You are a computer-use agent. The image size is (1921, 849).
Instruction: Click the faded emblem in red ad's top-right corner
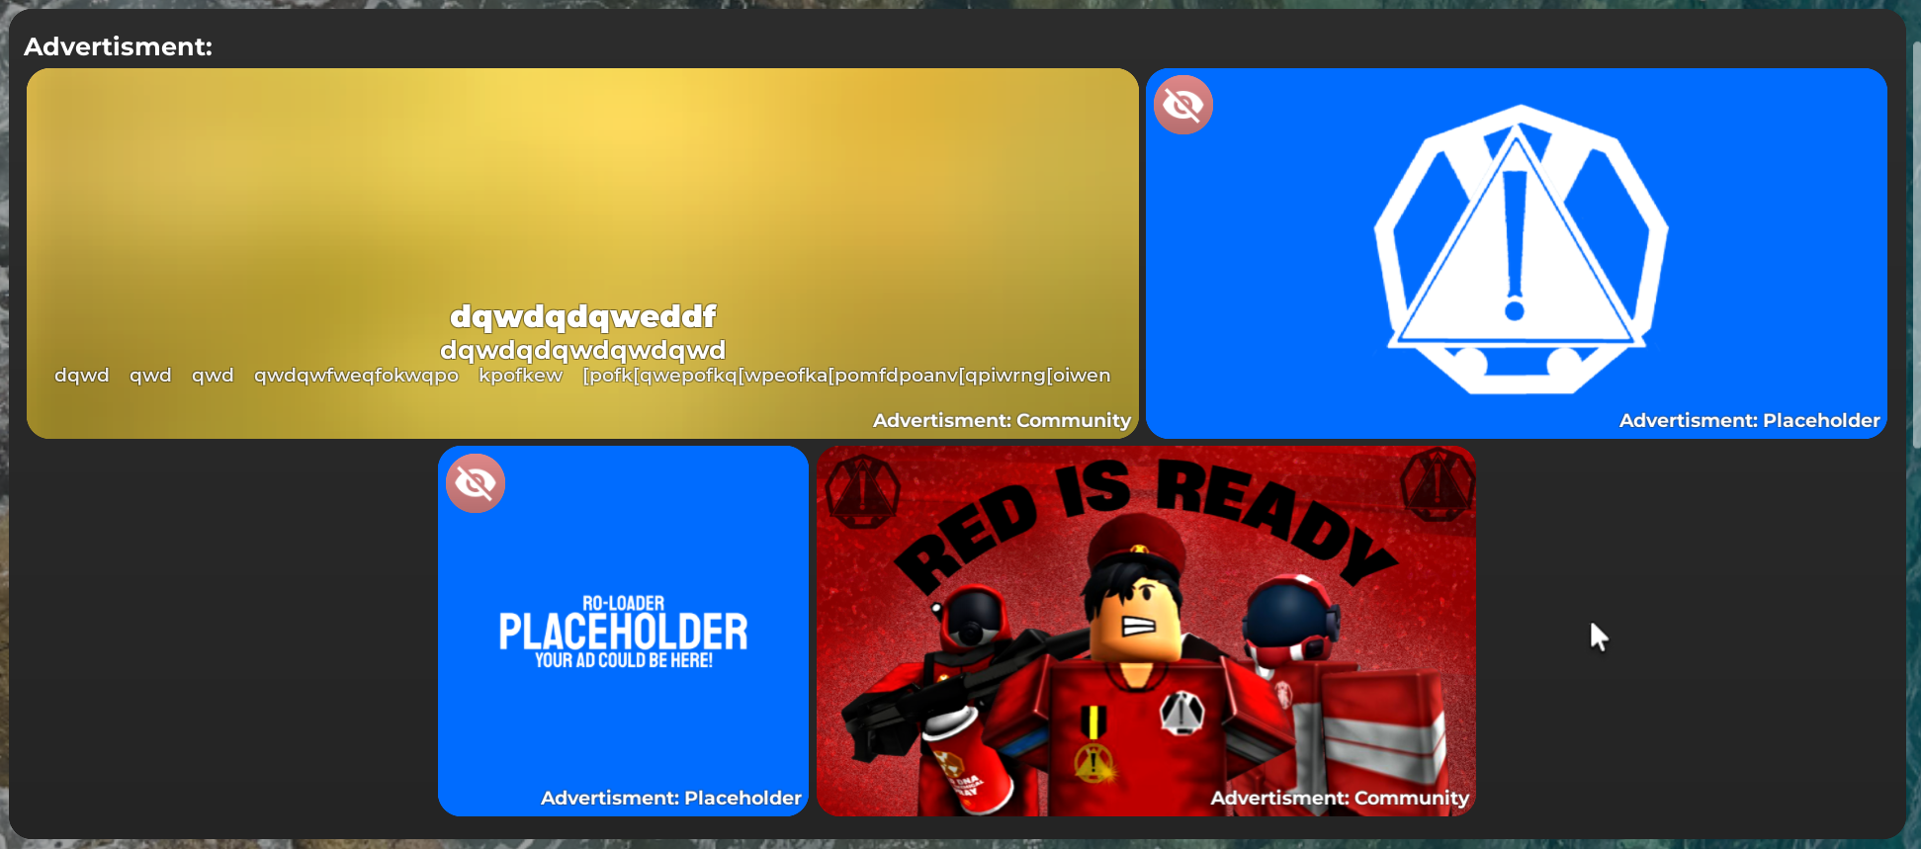click(x=1437, y=484)
